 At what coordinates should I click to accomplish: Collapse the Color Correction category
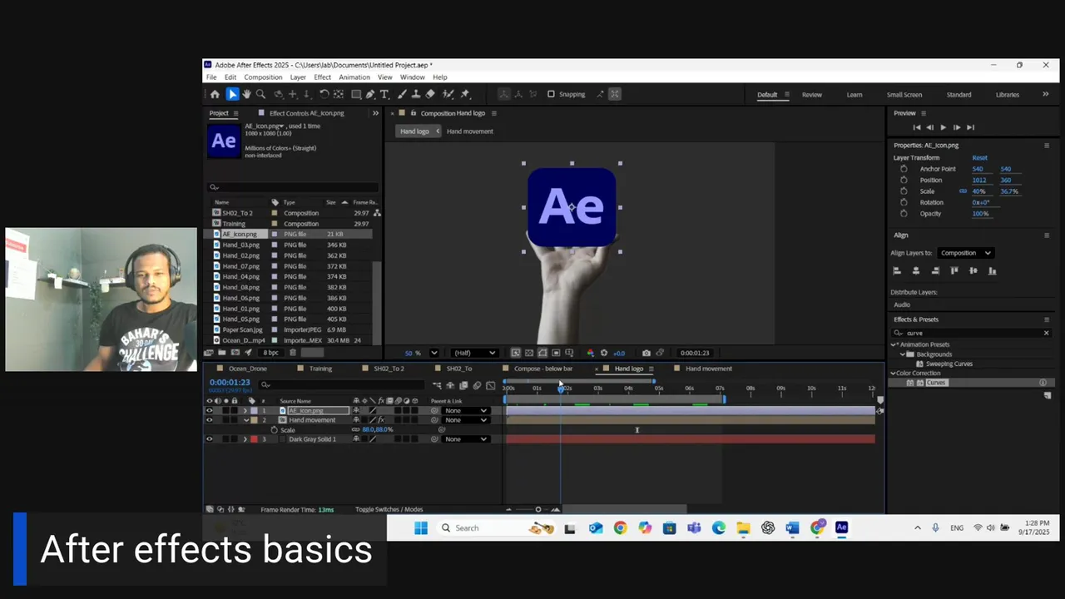point(894,374)
